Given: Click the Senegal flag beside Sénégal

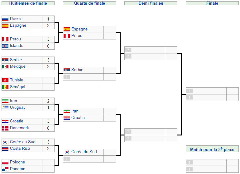Looking at the screenshot, I should tap(5, 87).
